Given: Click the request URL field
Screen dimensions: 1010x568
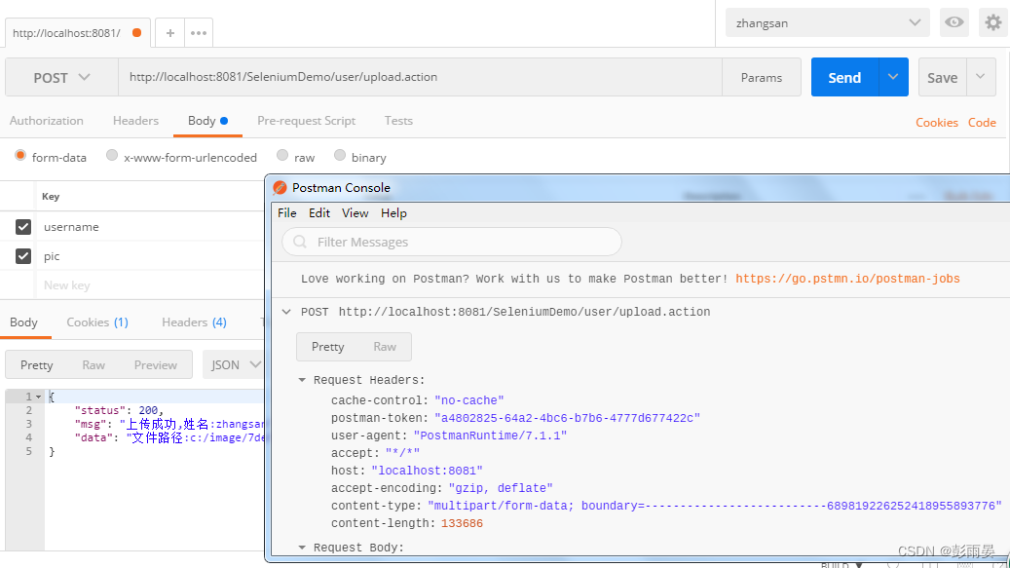Looking at the screenshot, I should point(420,77).
